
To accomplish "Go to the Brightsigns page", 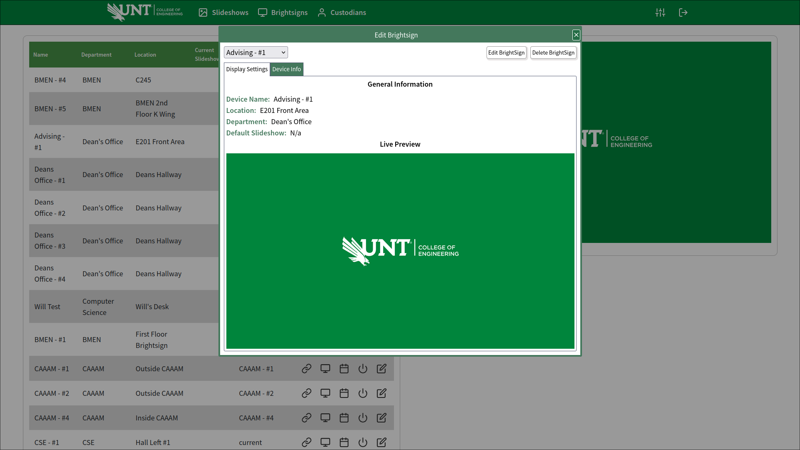I will [x=283, y=12].
